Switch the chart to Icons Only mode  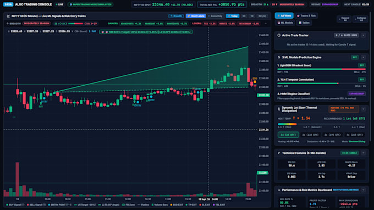click(215, 16)
